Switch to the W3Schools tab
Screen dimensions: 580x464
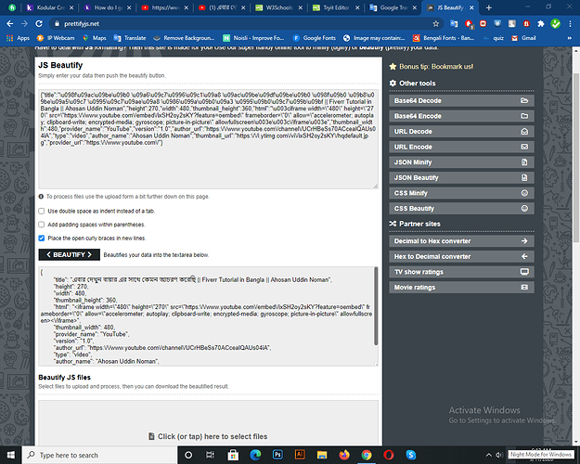279,7
